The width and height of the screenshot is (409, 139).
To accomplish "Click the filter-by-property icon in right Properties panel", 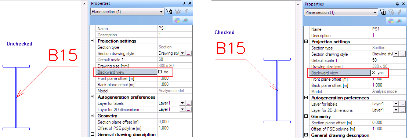I will [x=383, y=12].
